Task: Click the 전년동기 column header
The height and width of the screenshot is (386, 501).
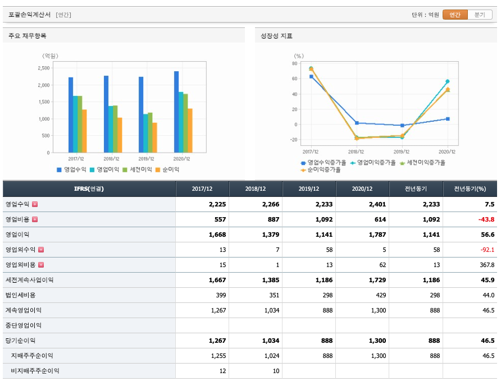Action: pyautogui.click(x=416, y=189)
